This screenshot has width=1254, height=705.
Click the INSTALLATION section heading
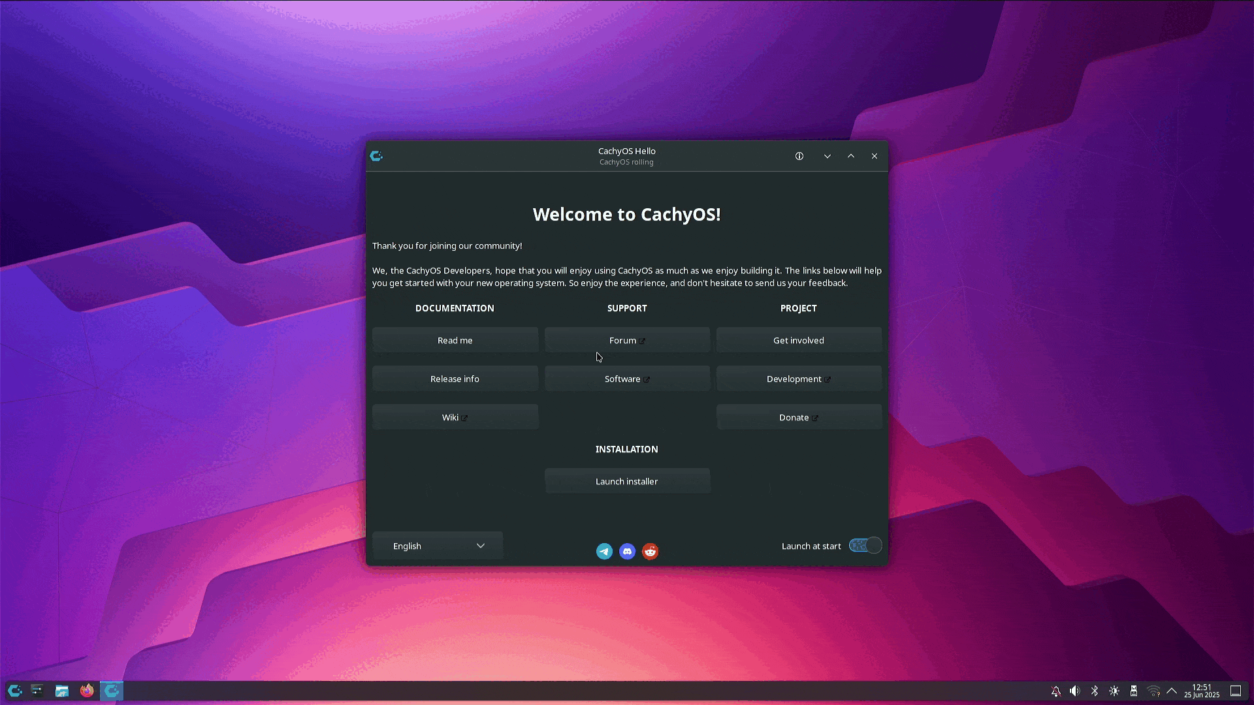tap(627, 449)
